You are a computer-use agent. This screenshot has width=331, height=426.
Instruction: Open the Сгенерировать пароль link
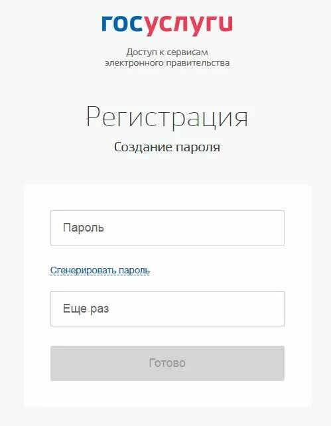(x=100, y=270)
